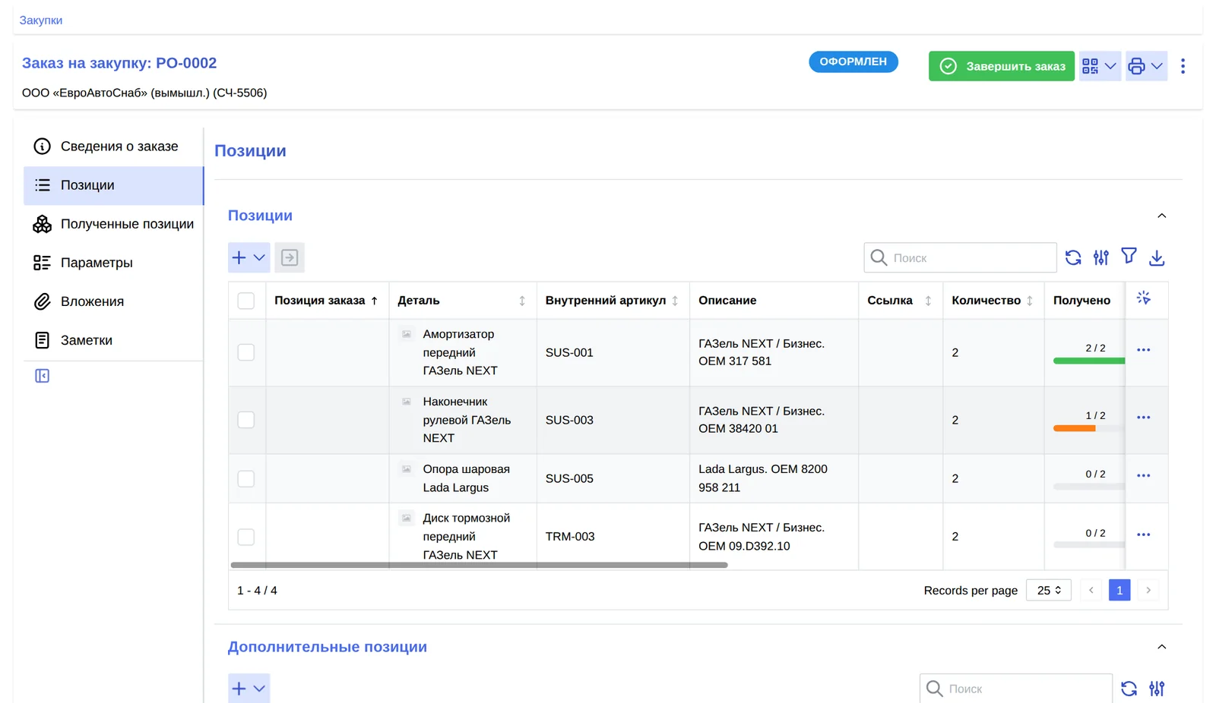1216x703 pixels.
Task: Open column settings sliders icon in Позиции
Action: 1101,258
